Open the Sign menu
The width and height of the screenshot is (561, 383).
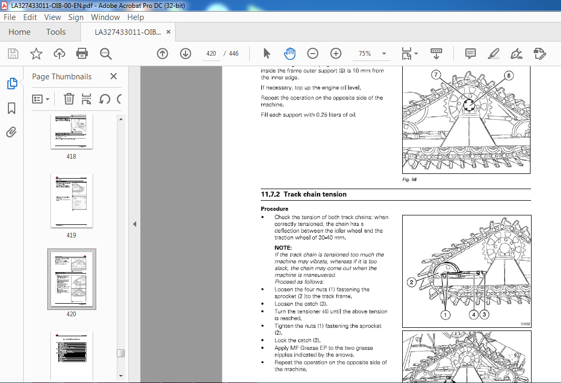tap(76, 17)
